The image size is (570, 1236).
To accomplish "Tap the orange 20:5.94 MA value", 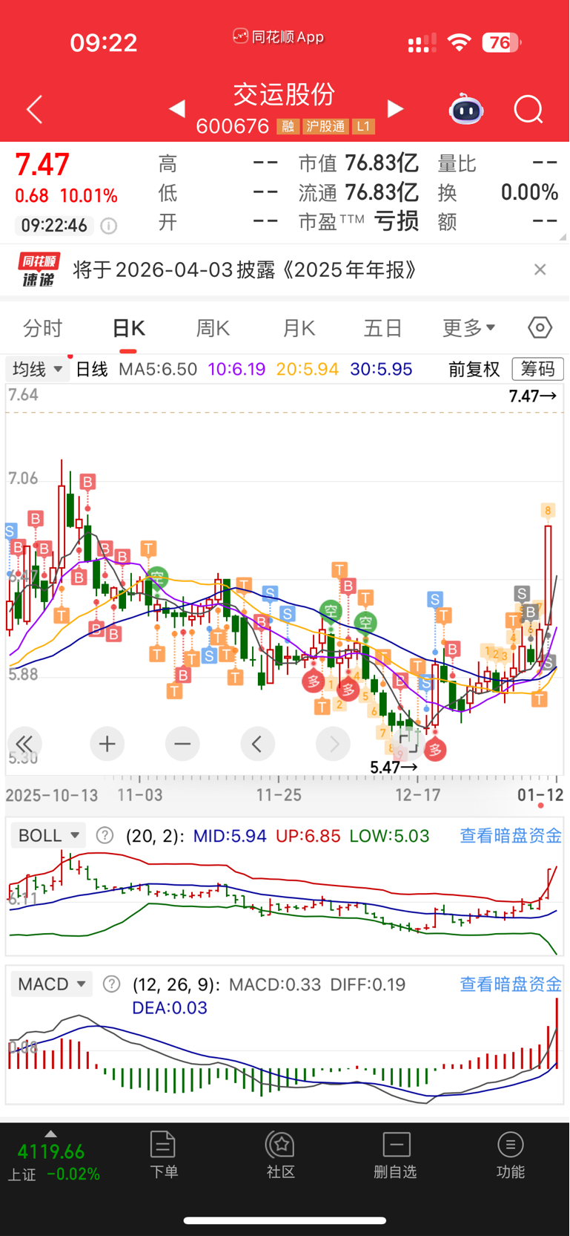I will point(308,369).
